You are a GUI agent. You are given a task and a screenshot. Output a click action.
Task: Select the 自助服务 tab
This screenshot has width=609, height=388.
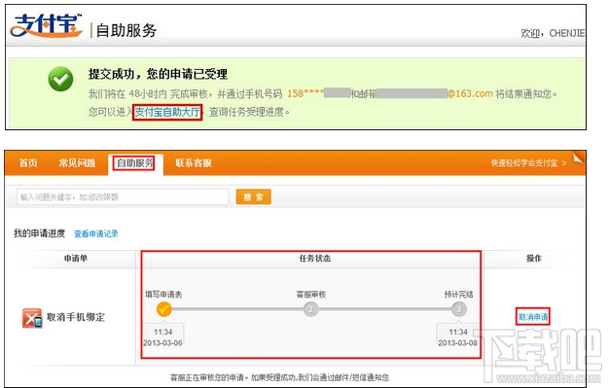click(135, 163)
